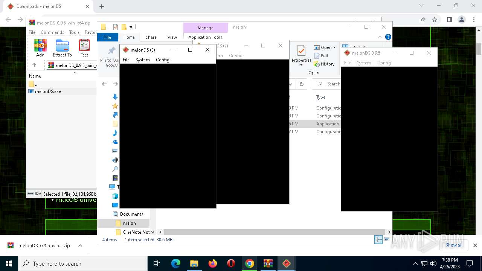Switch to Explorer Share tab
The height and width of the screenshot is (271, 482).
click(151, 37)
